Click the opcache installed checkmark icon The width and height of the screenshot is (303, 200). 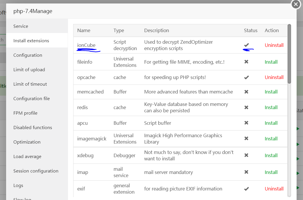246,77
